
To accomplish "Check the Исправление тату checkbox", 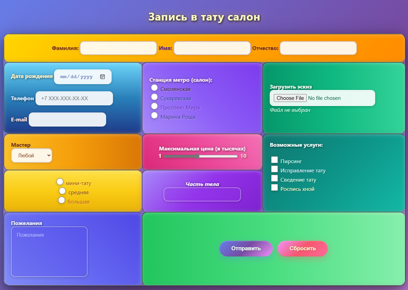I will click(x=275, y=169).
